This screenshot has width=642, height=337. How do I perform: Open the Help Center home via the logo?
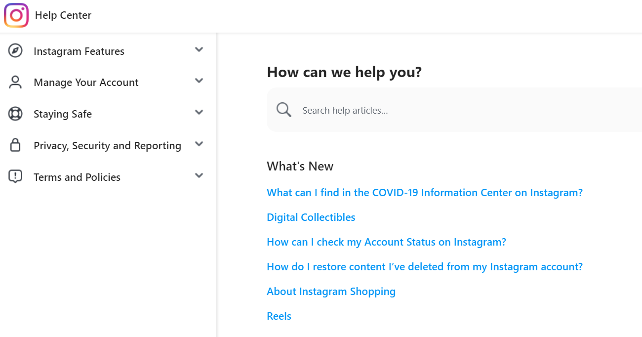point(16,15)
